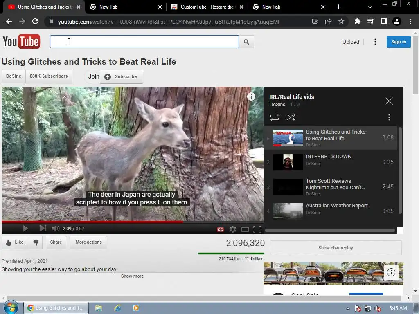Click Show chat replay

click(x=336, y=248)
